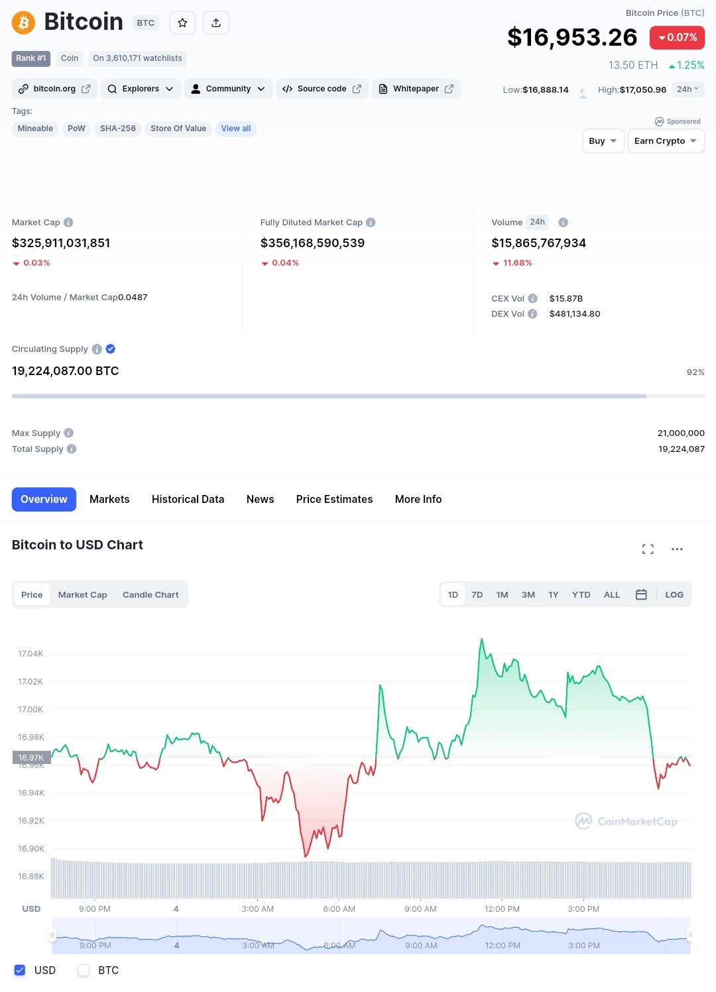
Task: Select the 7D time range
Action: pos(477,595)
